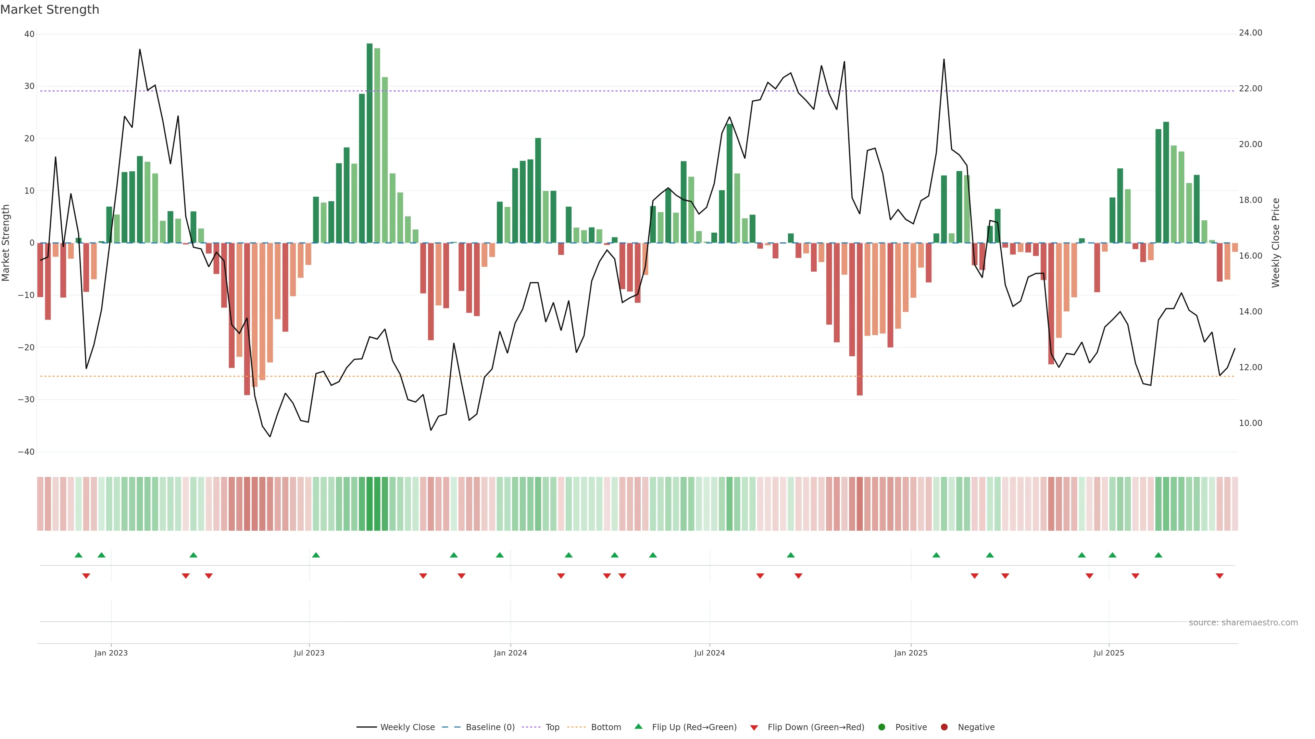The height and width of the screenshot is (739, 1315).
Task: Click the darkest green heatmap strip cell
Action: [x=370, y=504]
